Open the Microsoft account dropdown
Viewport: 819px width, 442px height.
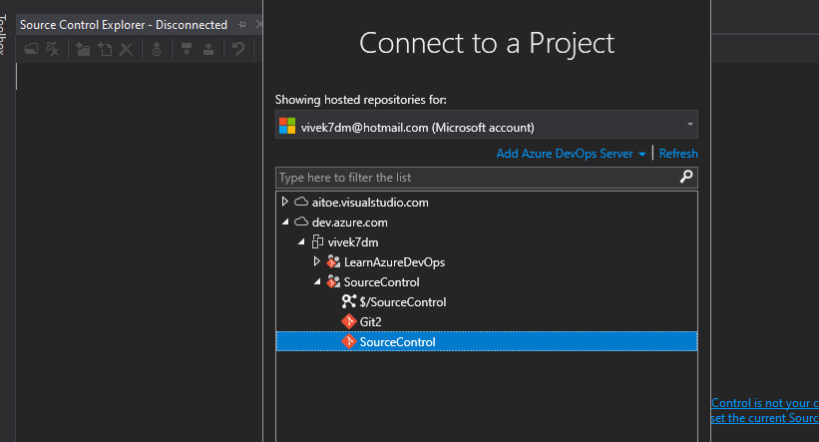[x=690, y=125]
